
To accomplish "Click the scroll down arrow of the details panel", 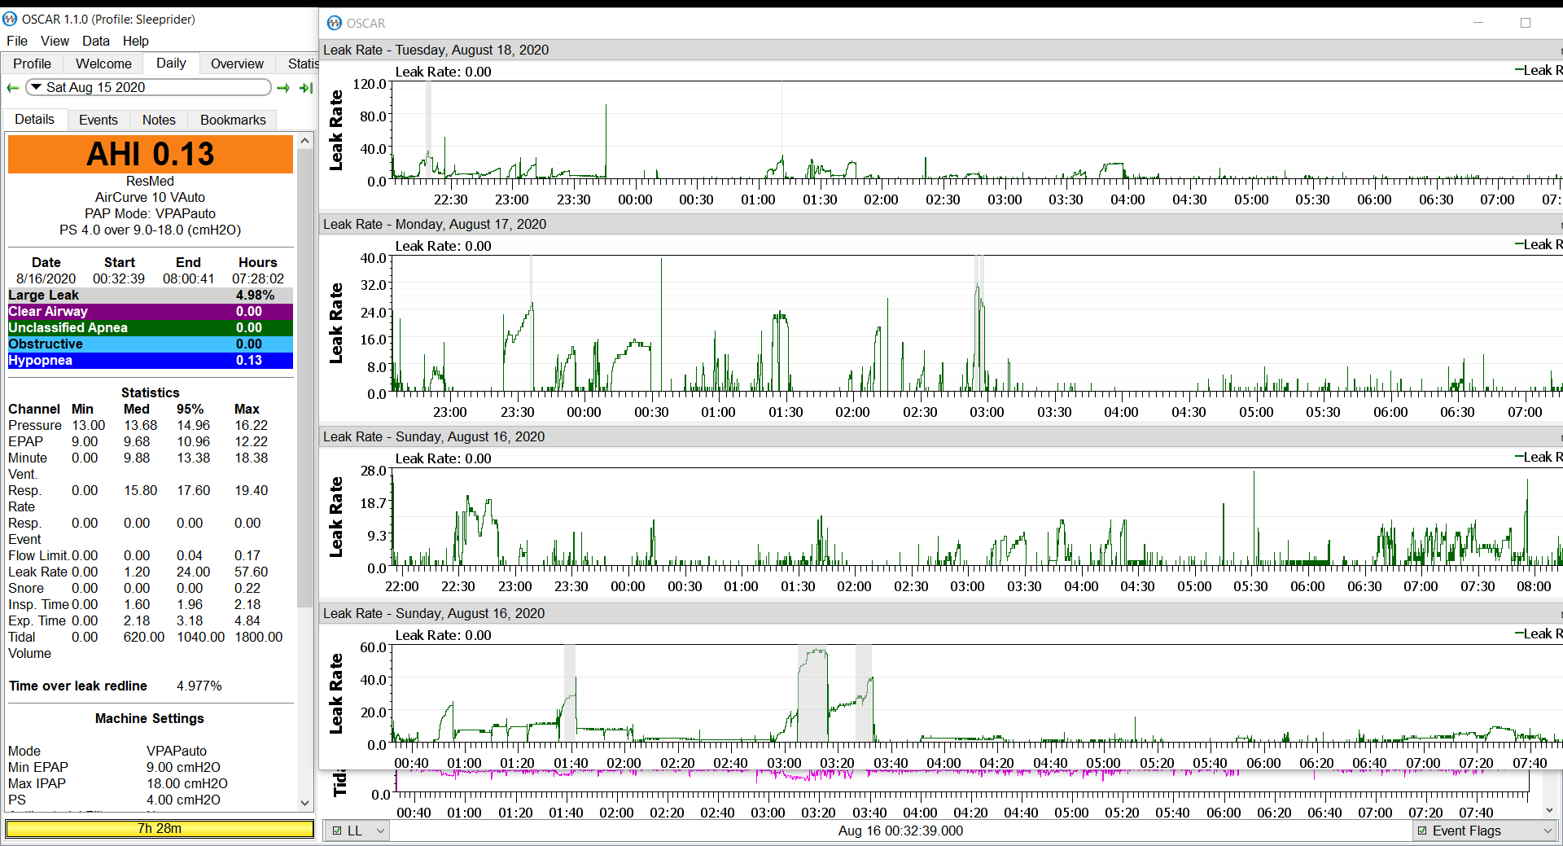I will [x=305, y=803].
